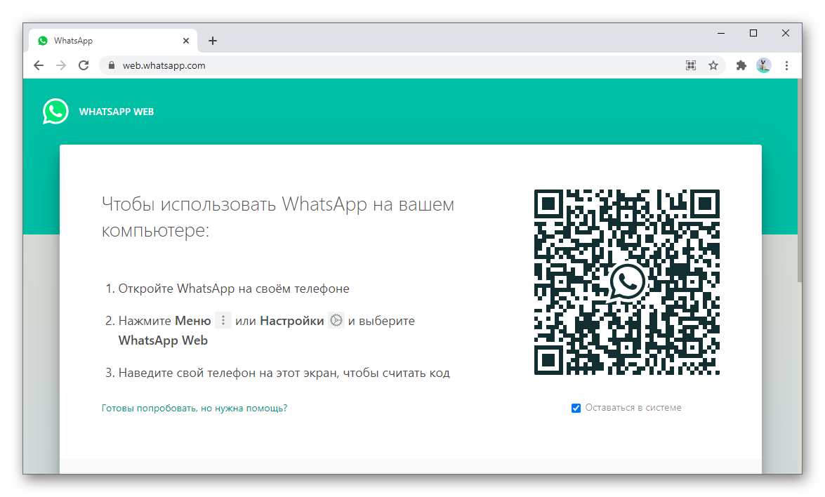Image resolution: width=825 pixels, height=497 pixels.
Task: Open a new browser tab
Action: 213,41
